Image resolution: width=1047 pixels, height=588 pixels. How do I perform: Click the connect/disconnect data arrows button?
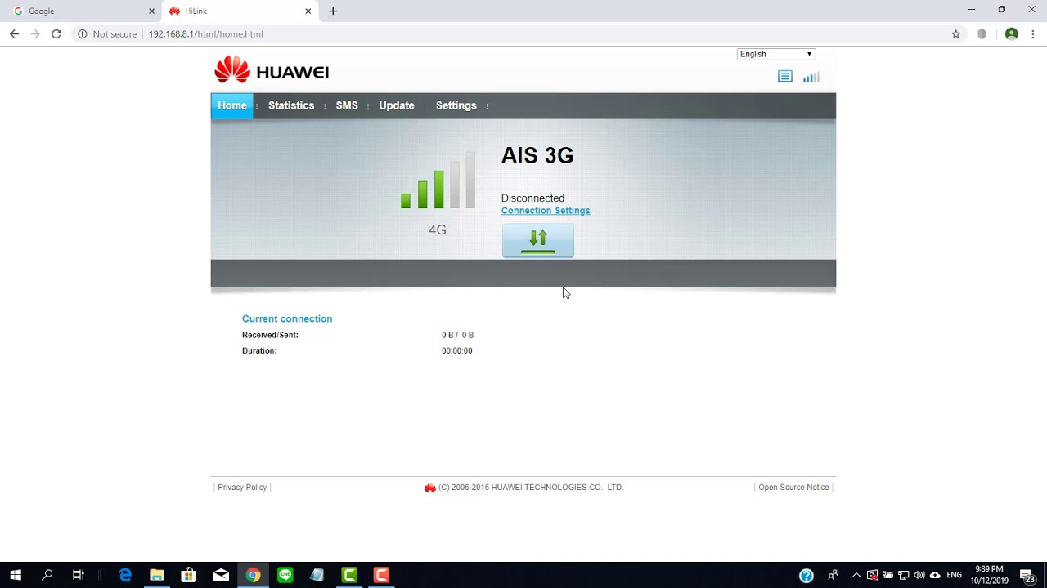pyautogui.click(x=538, y=240)
